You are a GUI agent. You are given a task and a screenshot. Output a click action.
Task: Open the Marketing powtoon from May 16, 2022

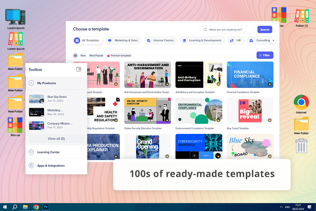click(37, 112)
